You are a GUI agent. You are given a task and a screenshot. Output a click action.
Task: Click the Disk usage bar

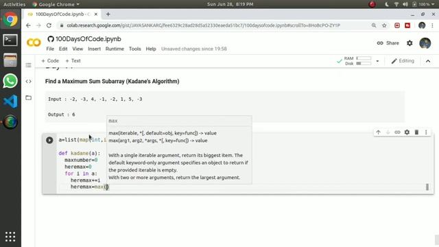pyautogui.click(x=364, y=64)
